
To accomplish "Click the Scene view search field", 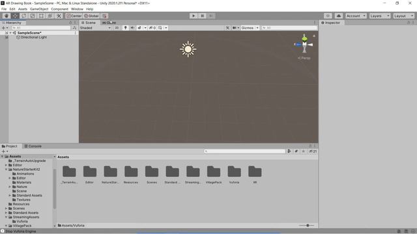I will (289, 28).
